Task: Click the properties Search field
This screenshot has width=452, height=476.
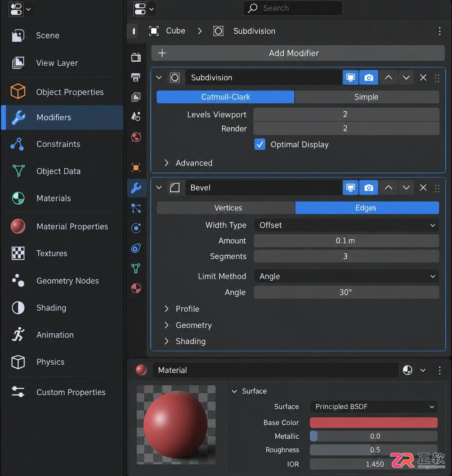Action: click(293, 8)
